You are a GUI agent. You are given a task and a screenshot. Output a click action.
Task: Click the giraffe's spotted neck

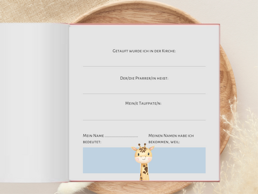pos(144,172)
